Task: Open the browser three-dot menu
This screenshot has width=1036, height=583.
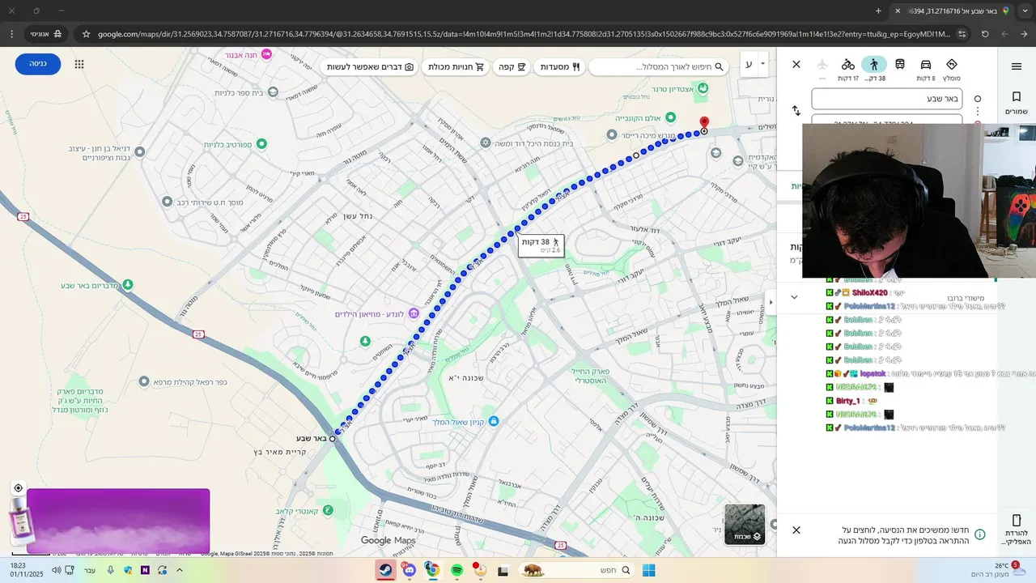Action: (11, 34)
